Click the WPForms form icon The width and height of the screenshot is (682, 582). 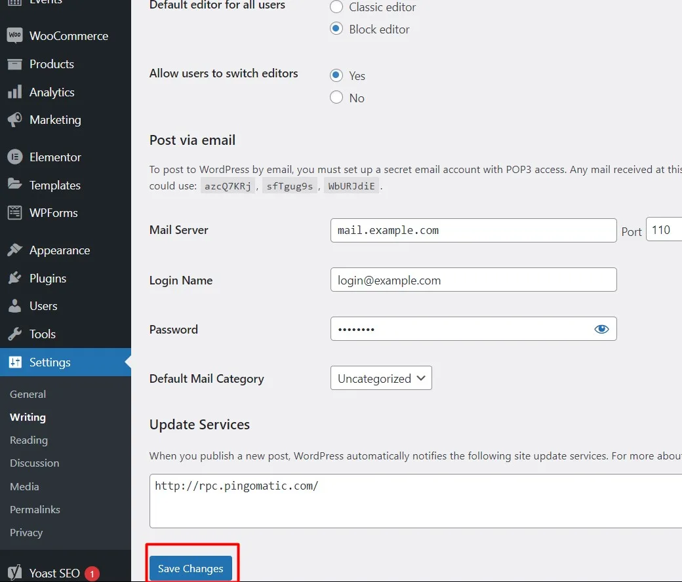pyautogui.click(x=15, y=213)
